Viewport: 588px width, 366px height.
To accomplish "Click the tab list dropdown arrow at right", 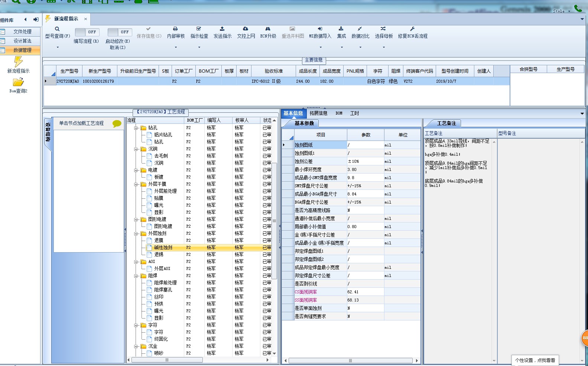I will (x=582, y=19).
